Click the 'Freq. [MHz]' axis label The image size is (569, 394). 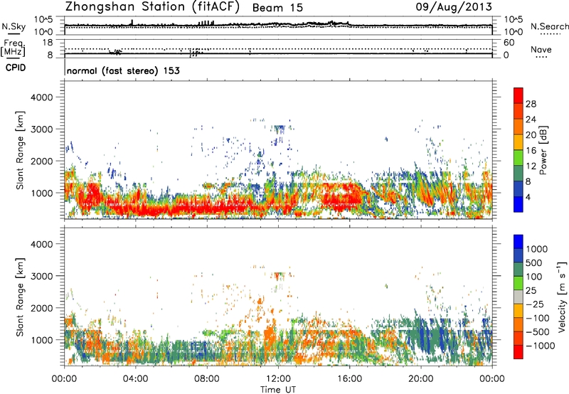pyautogui.click(x=13, y=48)
